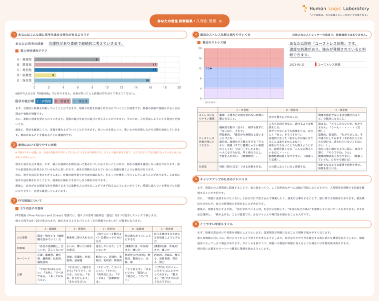The width and height of the screenshot is (379, 301).
Task: Click the 判断軸 row header in FFS table
Action: click(x=26, y=248)
